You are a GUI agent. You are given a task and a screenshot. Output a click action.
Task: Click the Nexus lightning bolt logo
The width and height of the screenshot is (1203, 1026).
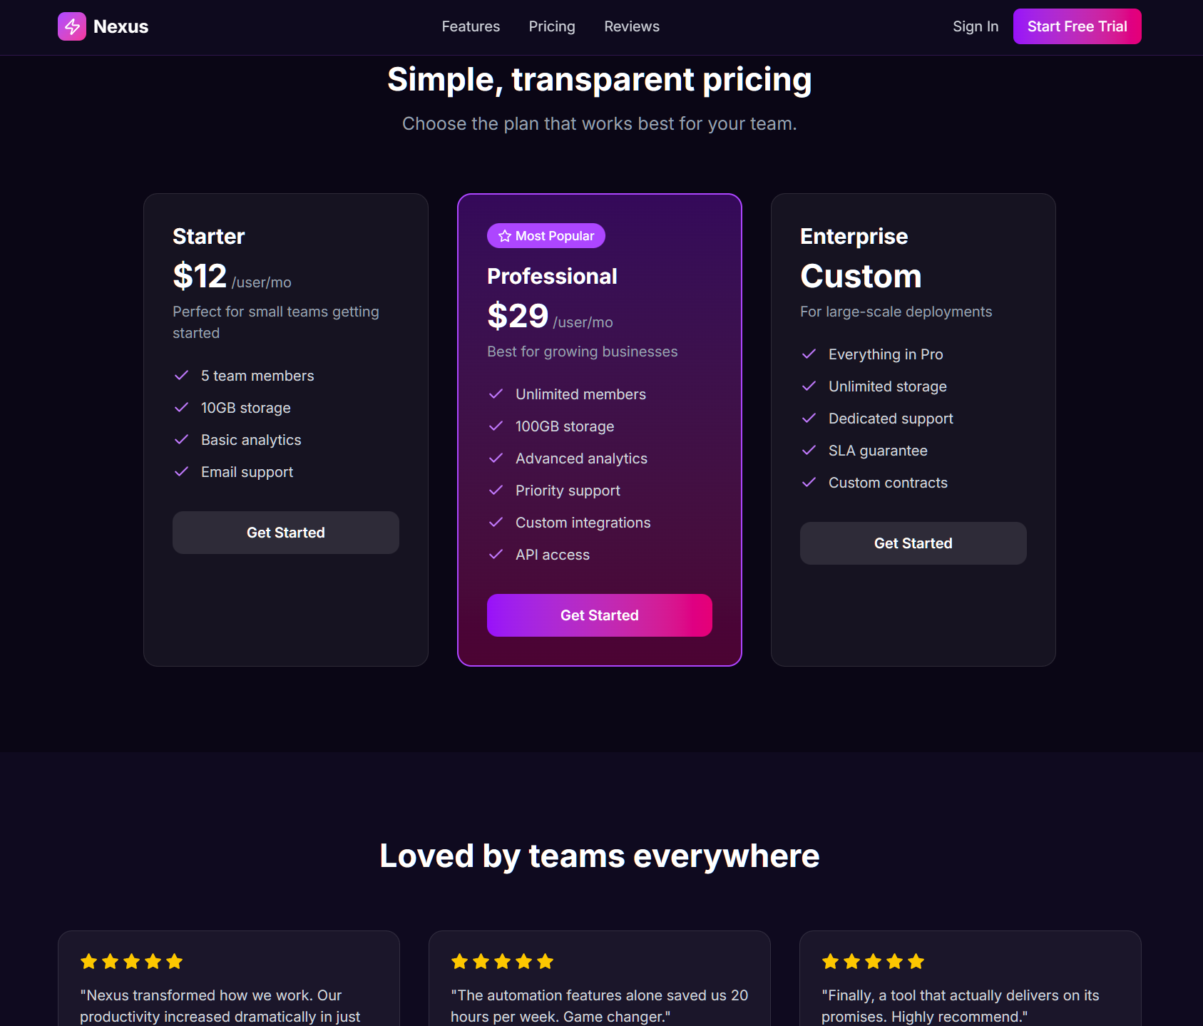[x=71, y=26]
